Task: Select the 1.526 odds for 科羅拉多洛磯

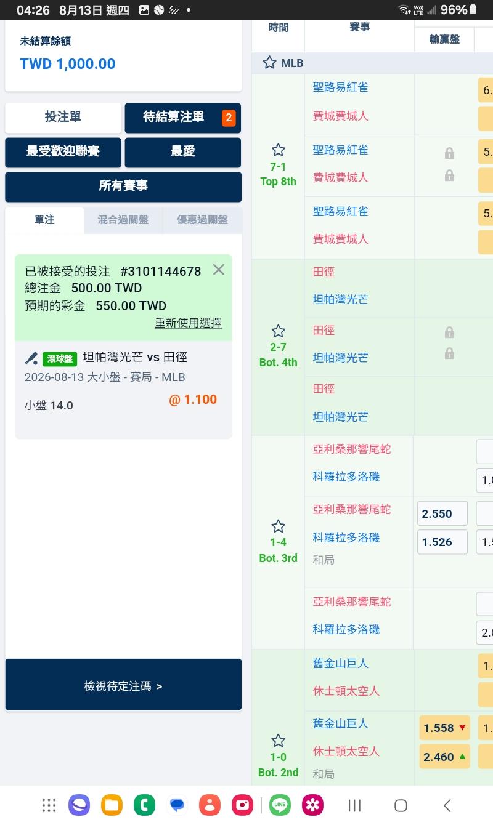Action: pyautogui.click(x=442, y=542)
